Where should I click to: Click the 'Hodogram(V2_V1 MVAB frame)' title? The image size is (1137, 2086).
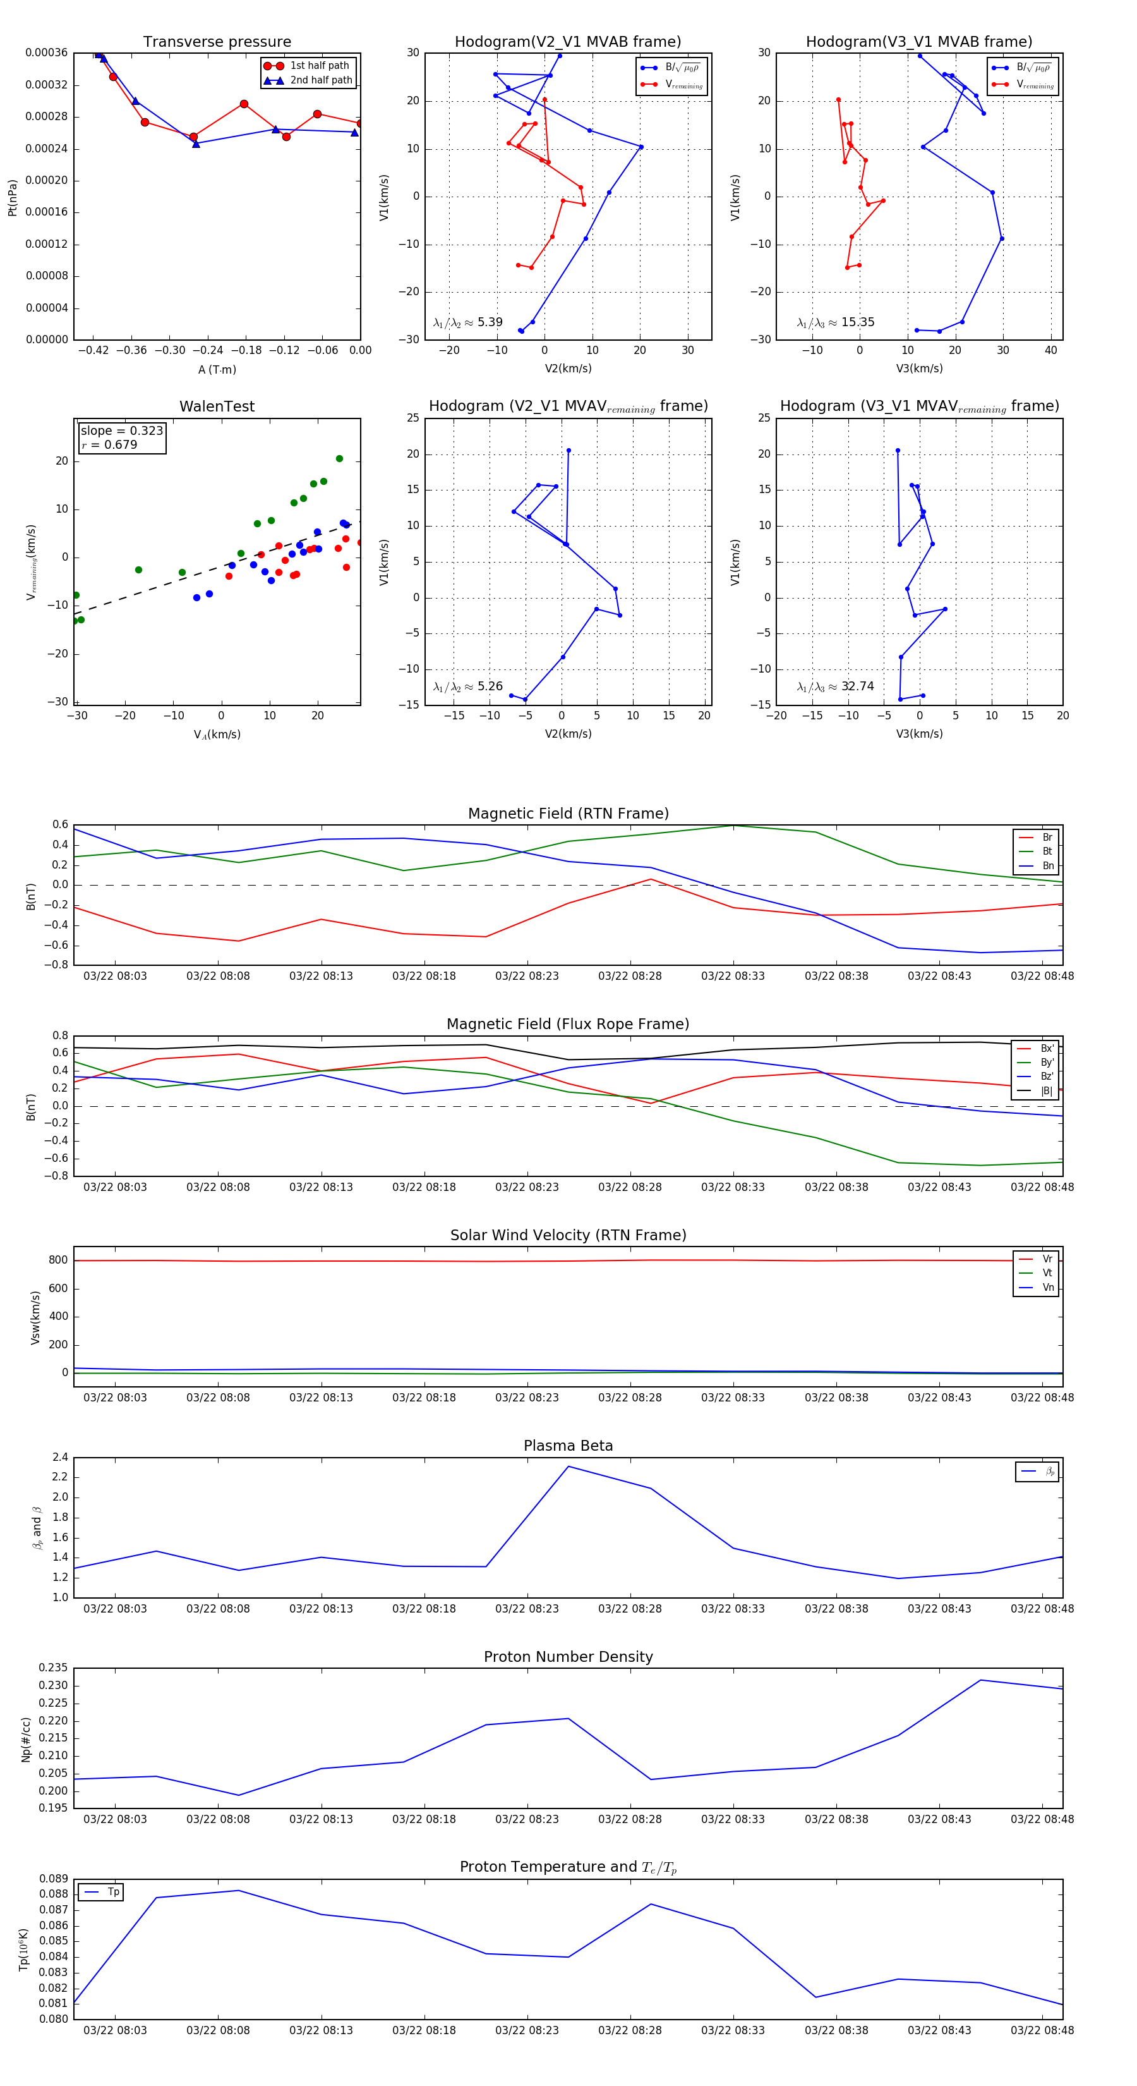568,42
